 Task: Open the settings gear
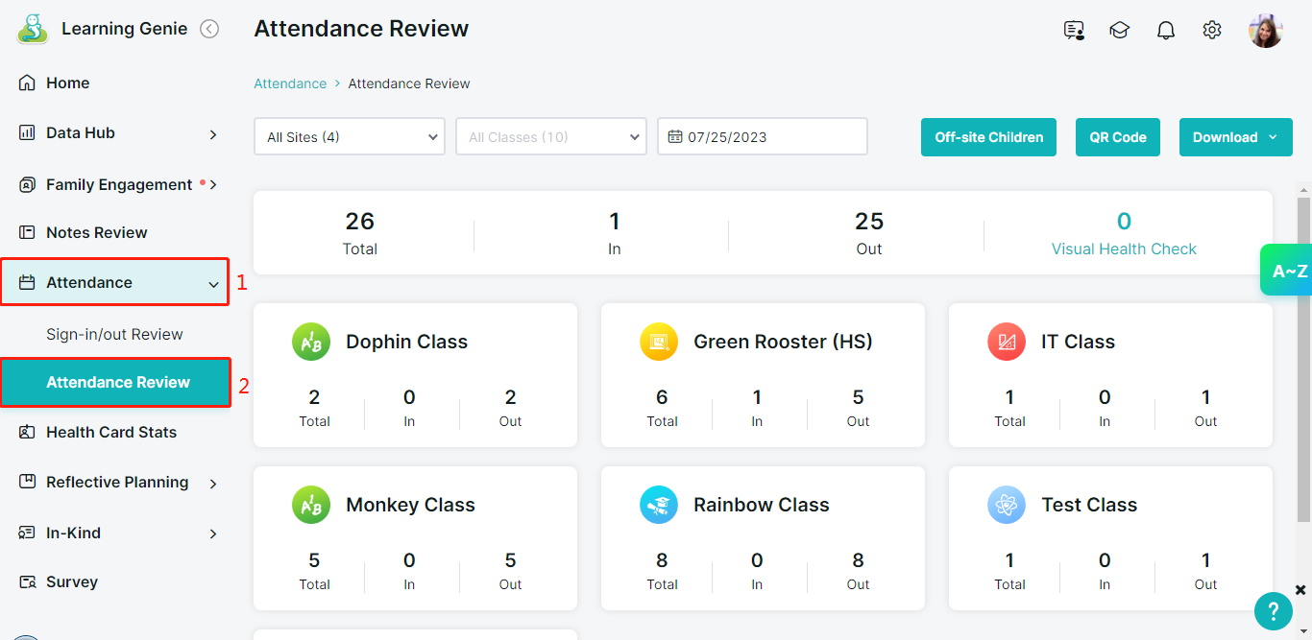coord(1212,30)
